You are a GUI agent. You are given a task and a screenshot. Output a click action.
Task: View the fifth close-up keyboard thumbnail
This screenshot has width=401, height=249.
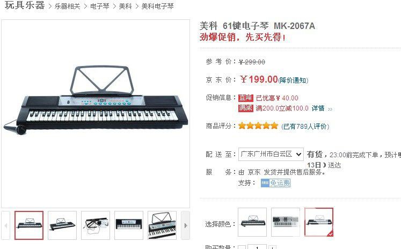[x=162, y=225]
